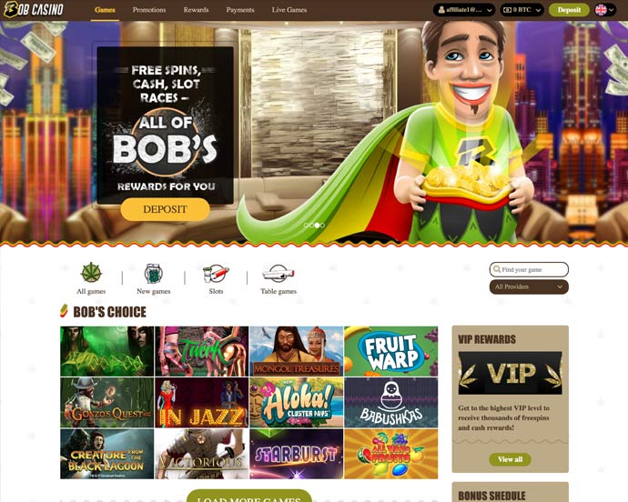This screenshot has width=628, height=502.
Task: Go to the Live Games tab
Action: 289,10
